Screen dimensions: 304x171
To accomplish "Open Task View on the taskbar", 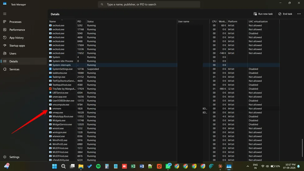I will (72, 166).
